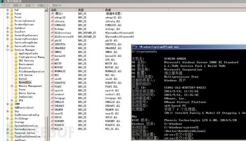The image size is (246, 141).
Task: Collapse the Session Manager tree node
Action: pos(7,50)
